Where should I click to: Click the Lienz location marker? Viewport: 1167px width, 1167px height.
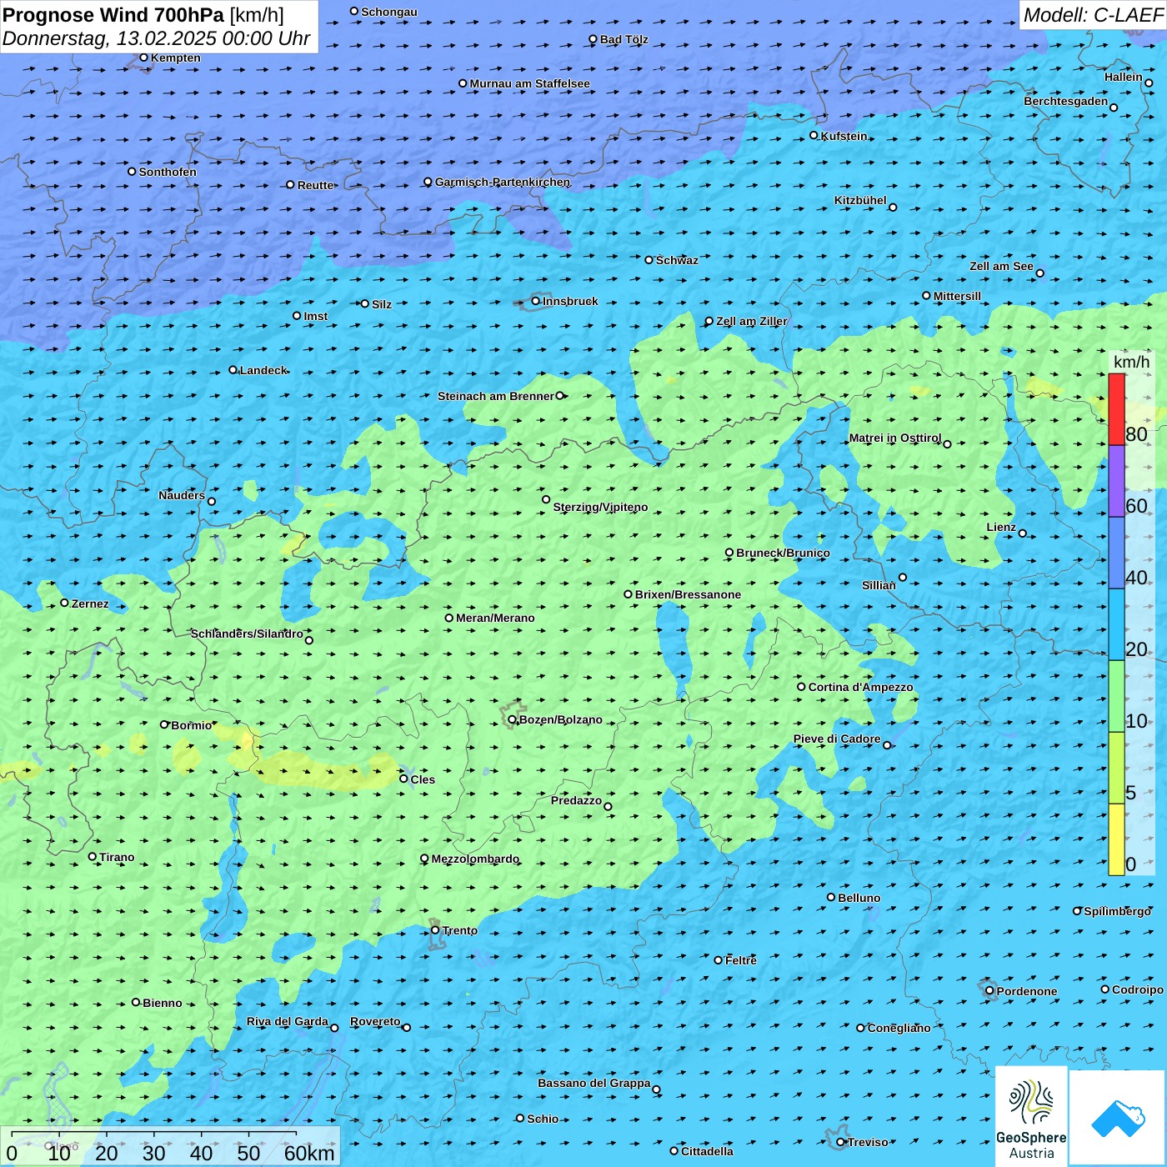[1023, 533]
